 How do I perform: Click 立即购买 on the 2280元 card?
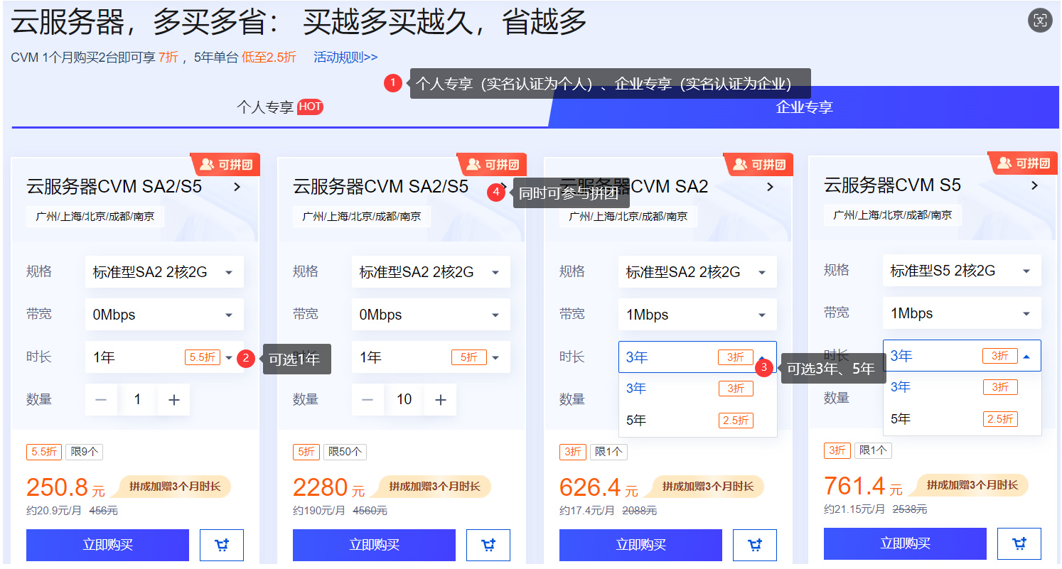tap(375, 545)
